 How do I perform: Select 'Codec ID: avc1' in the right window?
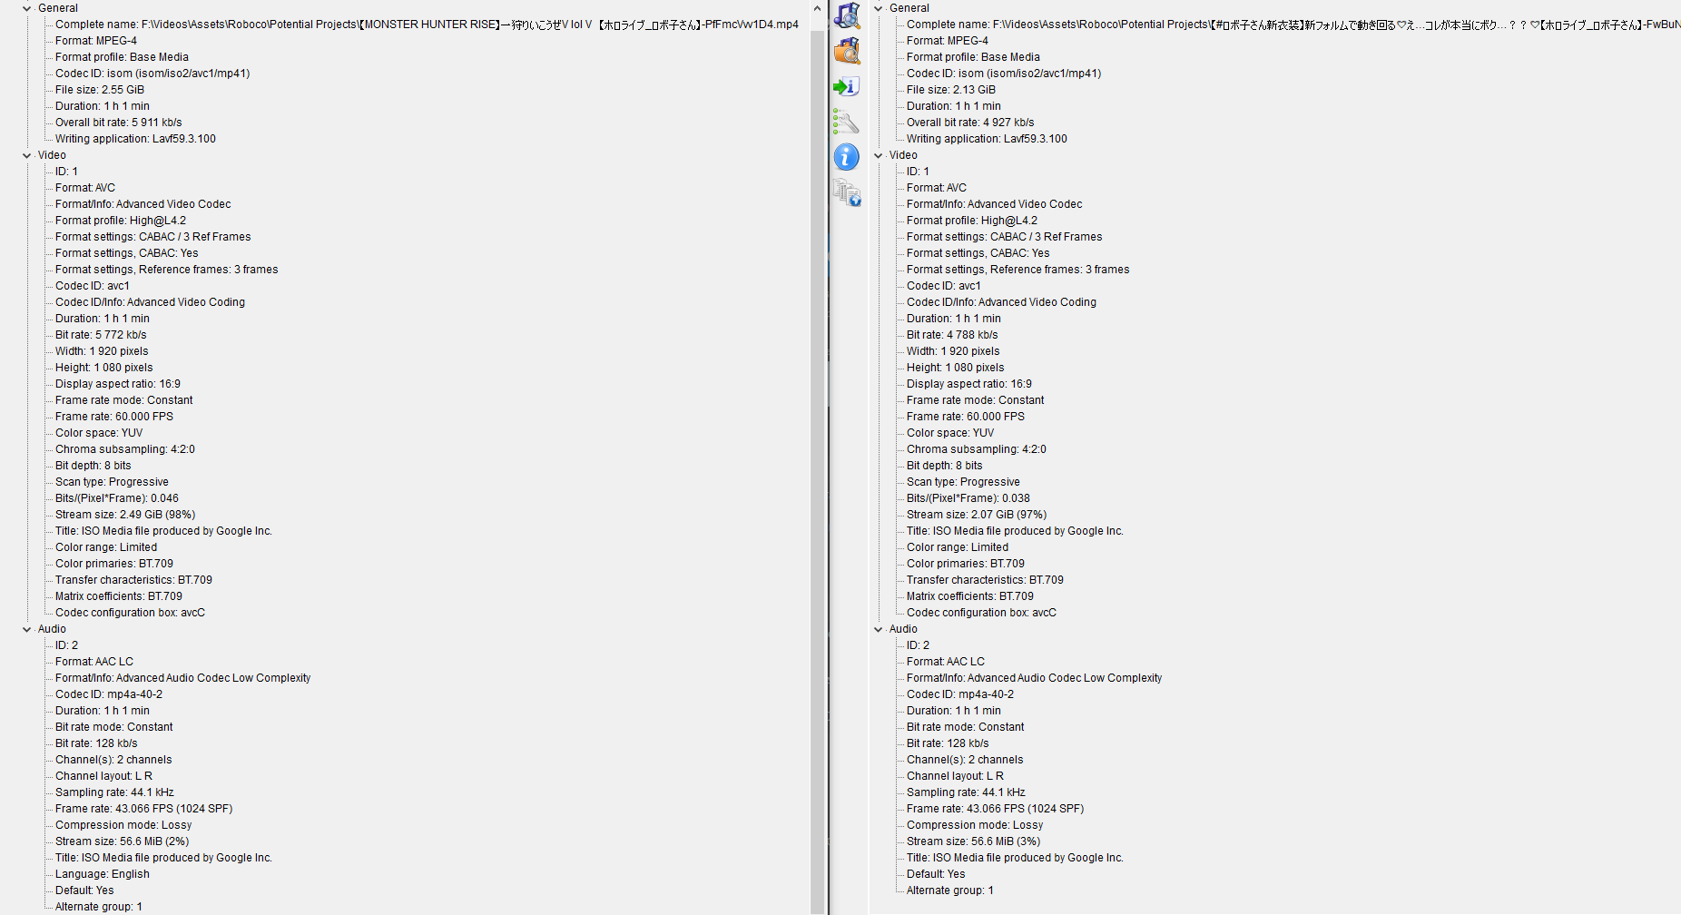[x=944, y=286]
